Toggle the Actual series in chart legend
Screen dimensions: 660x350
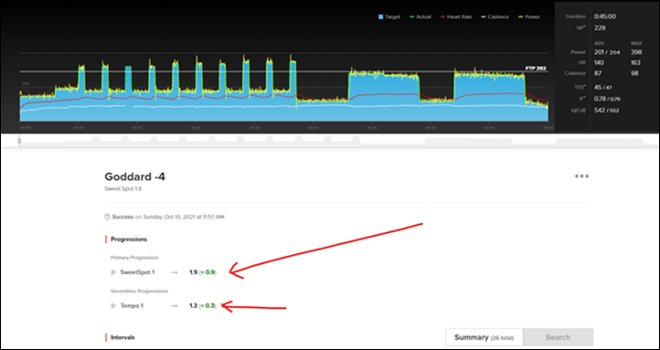point(420,16)
